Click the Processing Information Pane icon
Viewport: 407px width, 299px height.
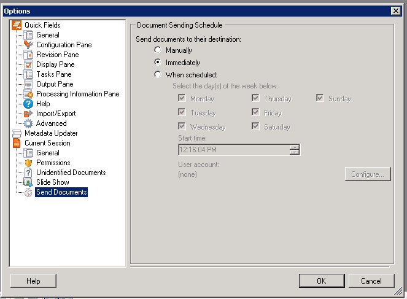(x=28, y=94)
